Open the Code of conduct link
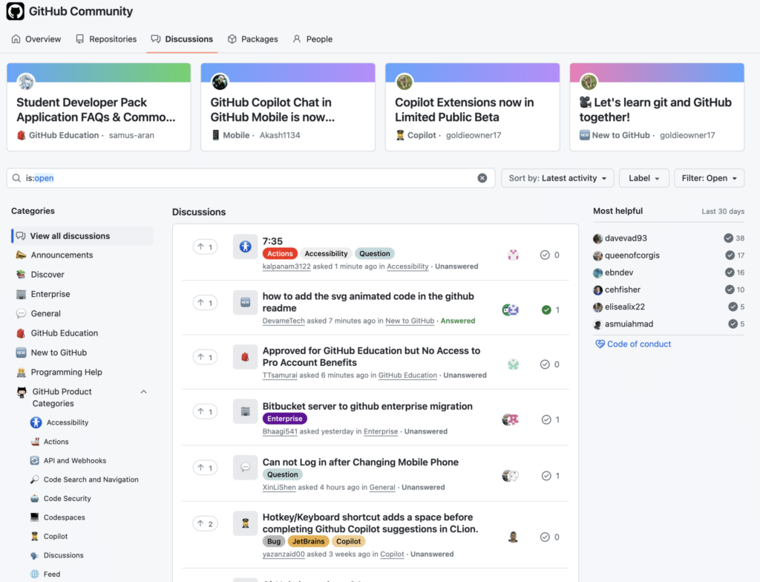This screenshot has height=582, width=760. (x=638, y=344)
